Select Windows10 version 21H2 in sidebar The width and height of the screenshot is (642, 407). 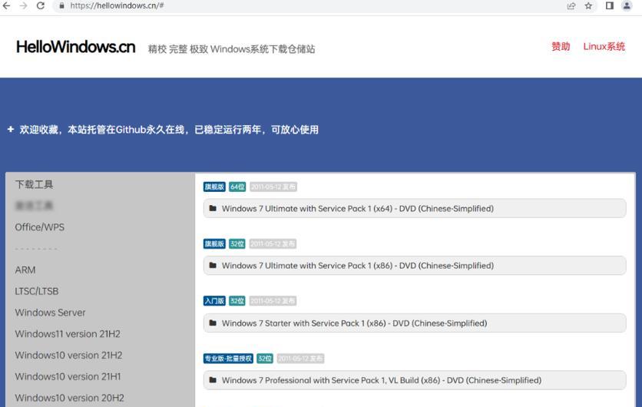pyautogui.click(x=69, y=355)
